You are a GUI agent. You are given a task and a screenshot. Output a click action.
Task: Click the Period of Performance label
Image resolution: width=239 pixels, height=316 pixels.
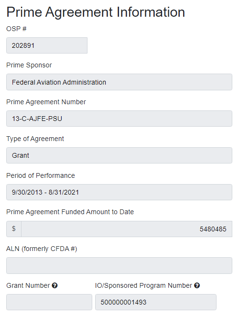click(41, 175)
